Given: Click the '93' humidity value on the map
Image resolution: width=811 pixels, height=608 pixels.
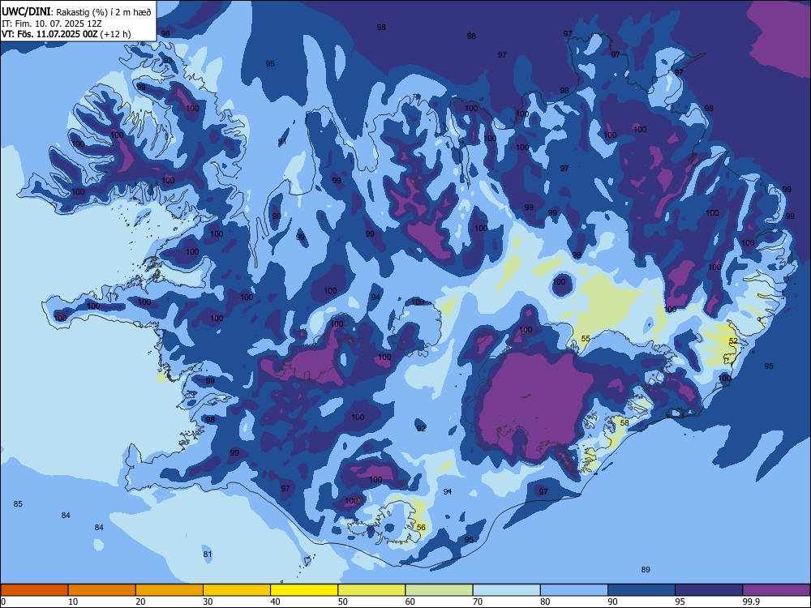Looking at the screenshot, I should [x=168, y=61].
